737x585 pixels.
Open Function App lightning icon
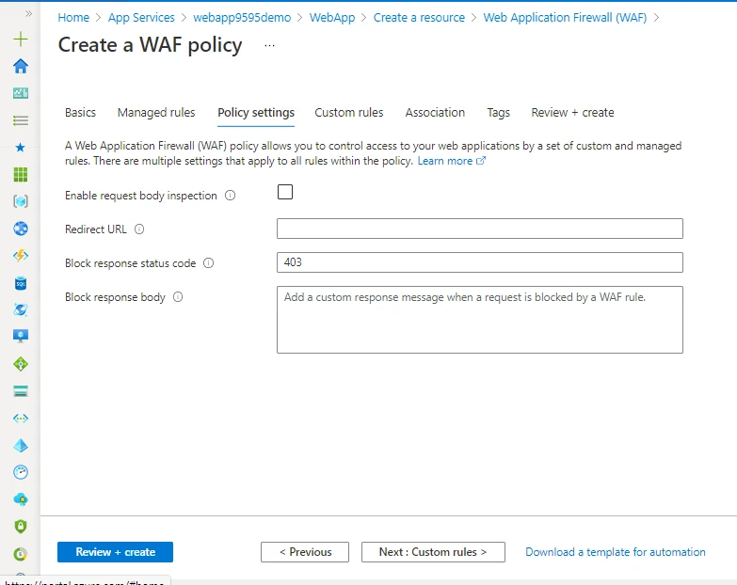[21, 256]
